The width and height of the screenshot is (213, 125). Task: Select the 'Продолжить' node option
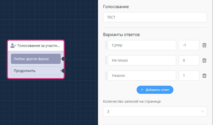click(36, 71)
